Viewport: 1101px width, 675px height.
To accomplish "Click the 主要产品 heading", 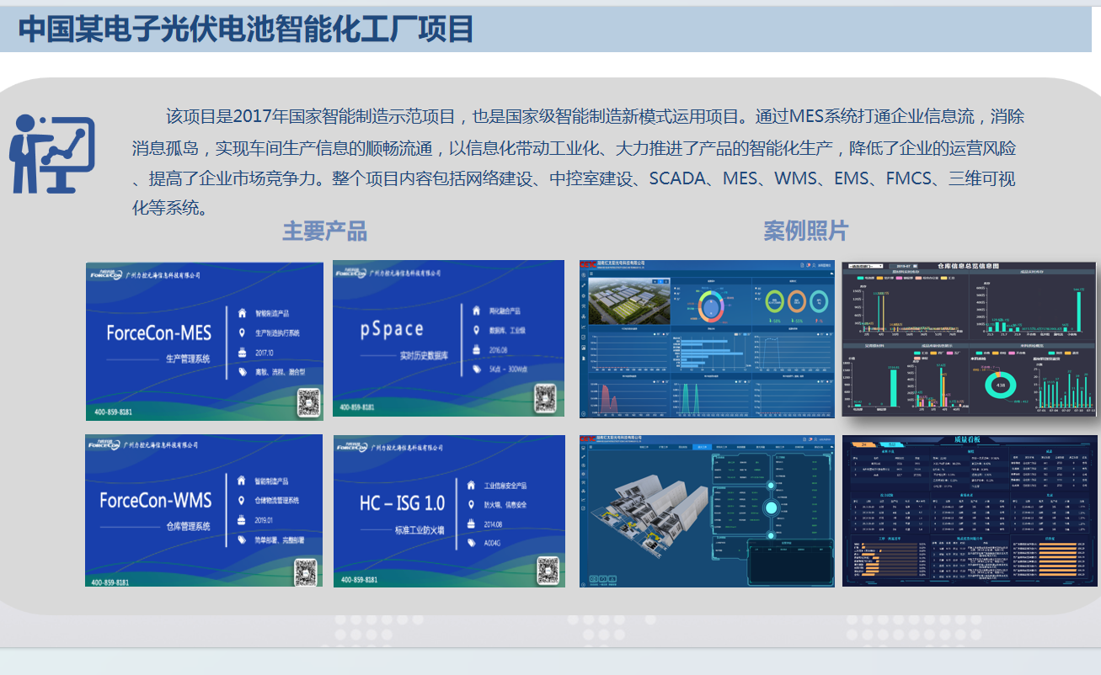I will [324, 231].
